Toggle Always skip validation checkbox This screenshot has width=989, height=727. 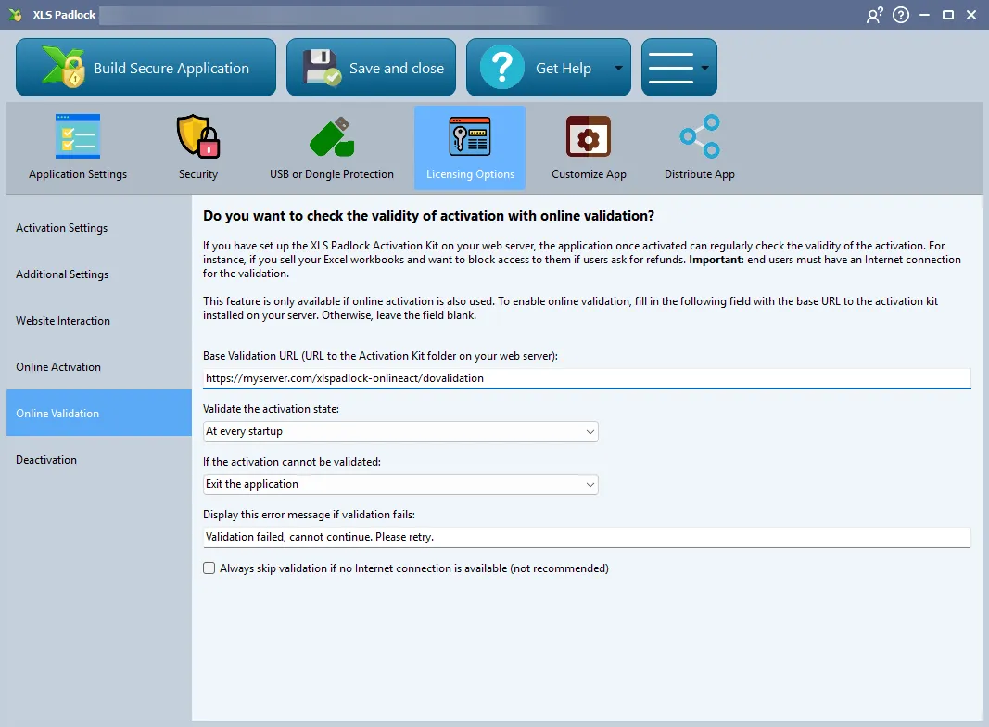tap(209, 568)
